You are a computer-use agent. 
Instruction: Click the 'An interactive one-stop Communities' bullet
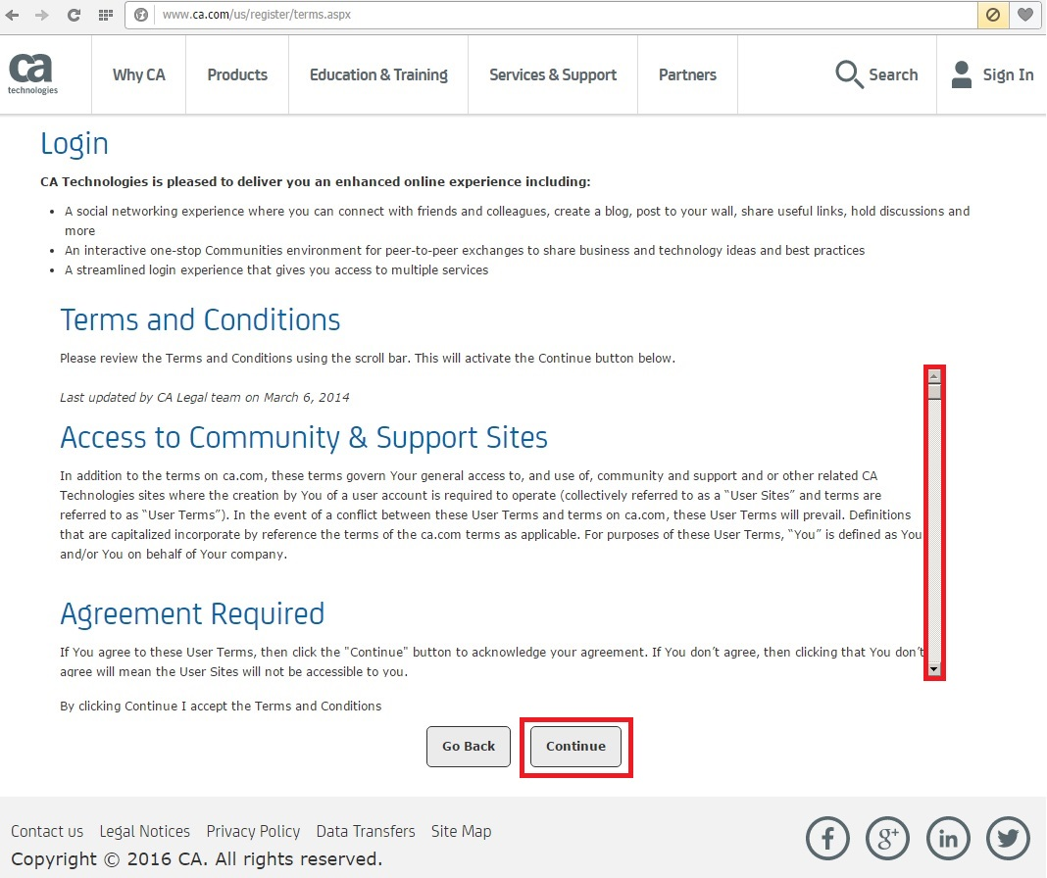click(x=465, y=251)
